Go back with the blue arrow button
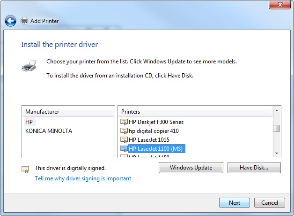 coord(10,21)
